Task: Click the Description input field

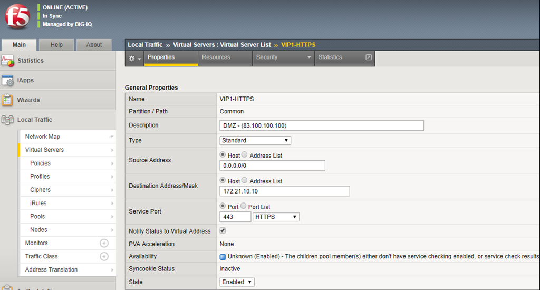Action: click(322, 125)
